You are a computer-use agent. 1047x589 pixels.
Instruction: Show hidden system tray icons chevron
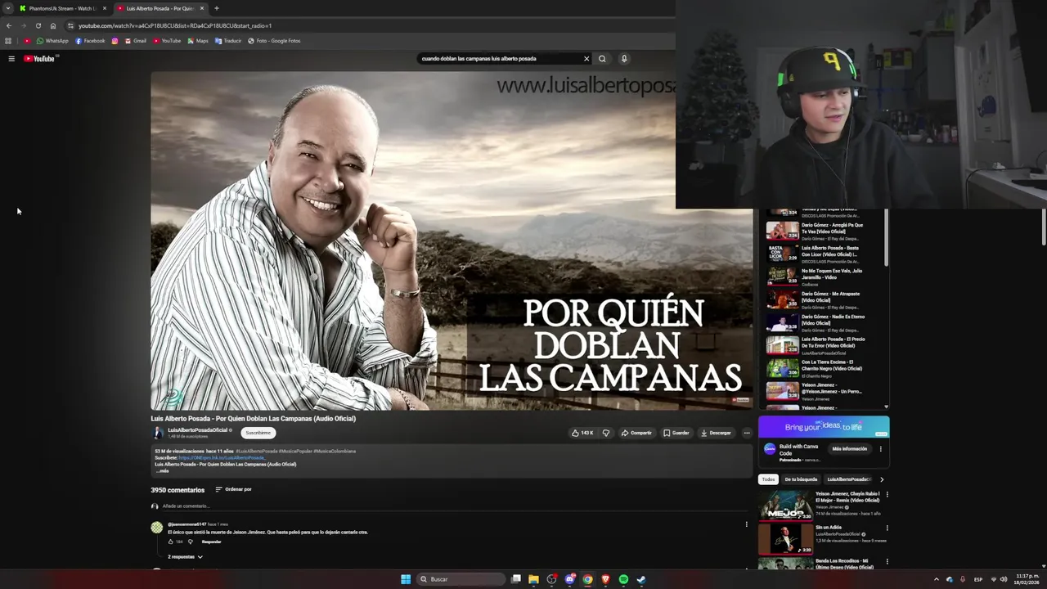(x=937, y=579)
